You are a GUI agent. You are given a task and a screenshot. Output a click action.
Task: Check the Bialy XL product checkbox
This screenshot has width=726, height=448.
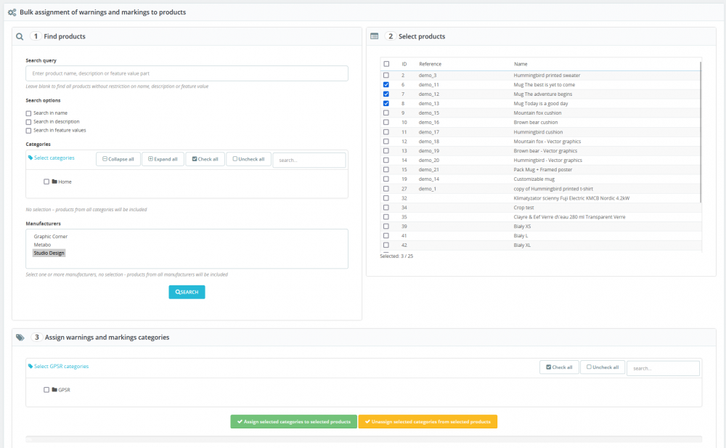386,245
